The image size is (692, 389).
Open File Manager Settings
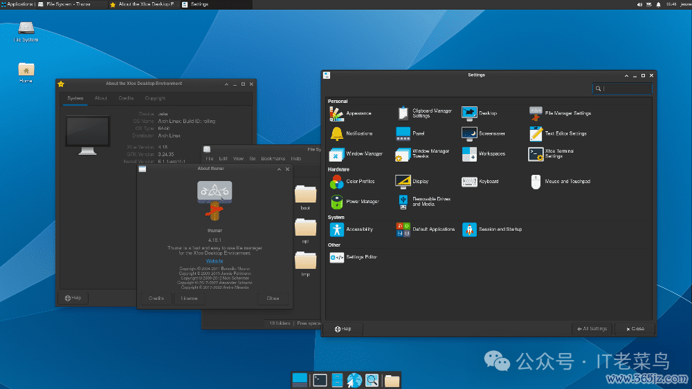pos(560,114)
